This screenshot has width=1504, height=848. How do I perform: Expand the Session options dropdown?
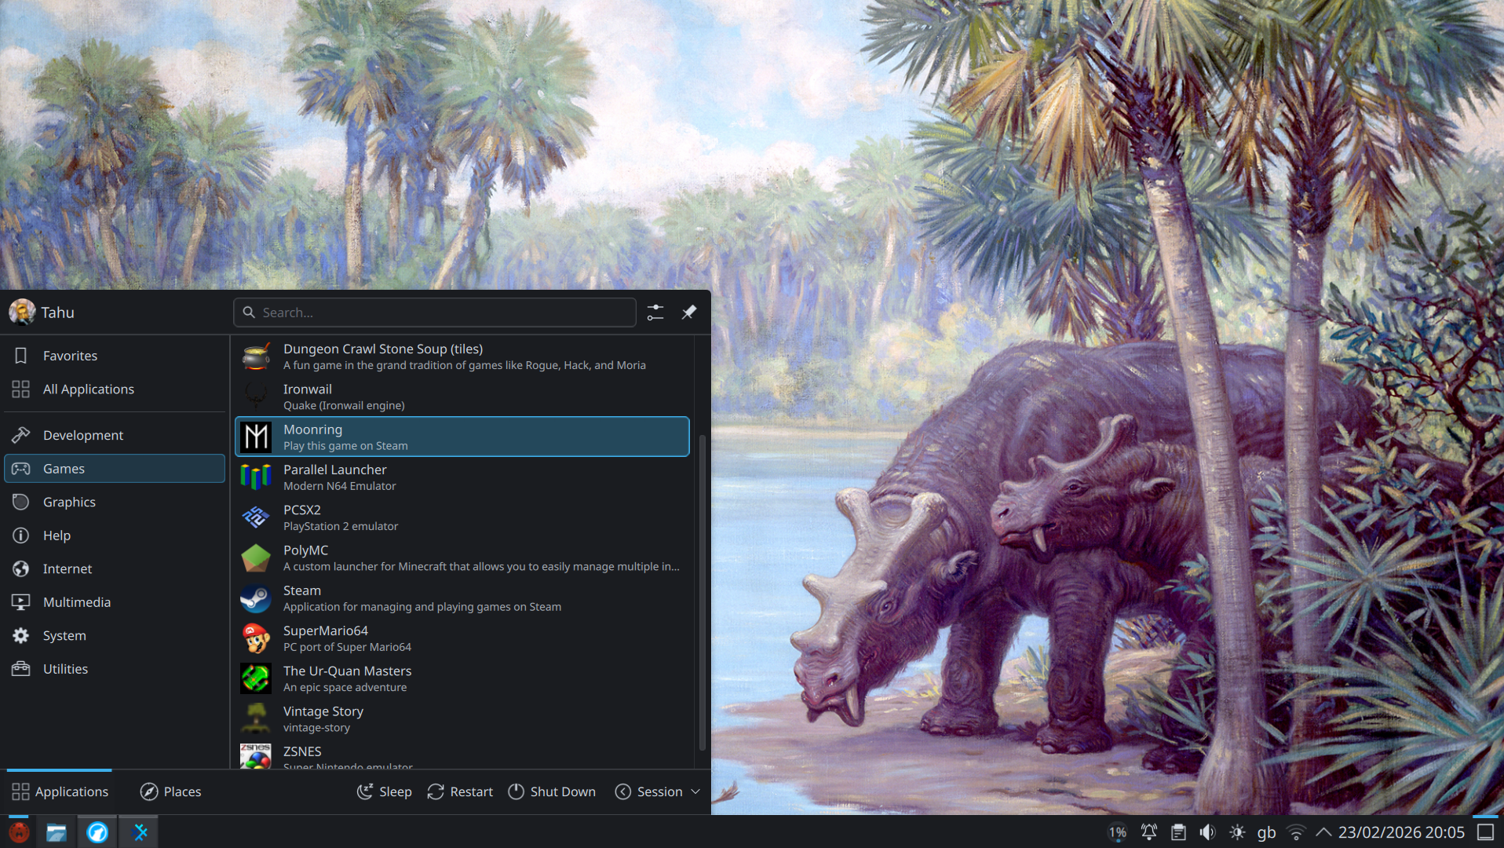[658, 791]
